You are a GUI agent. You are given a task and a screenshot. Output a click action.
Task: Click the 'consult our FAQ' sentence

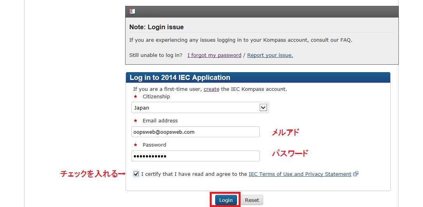point(241,40)
